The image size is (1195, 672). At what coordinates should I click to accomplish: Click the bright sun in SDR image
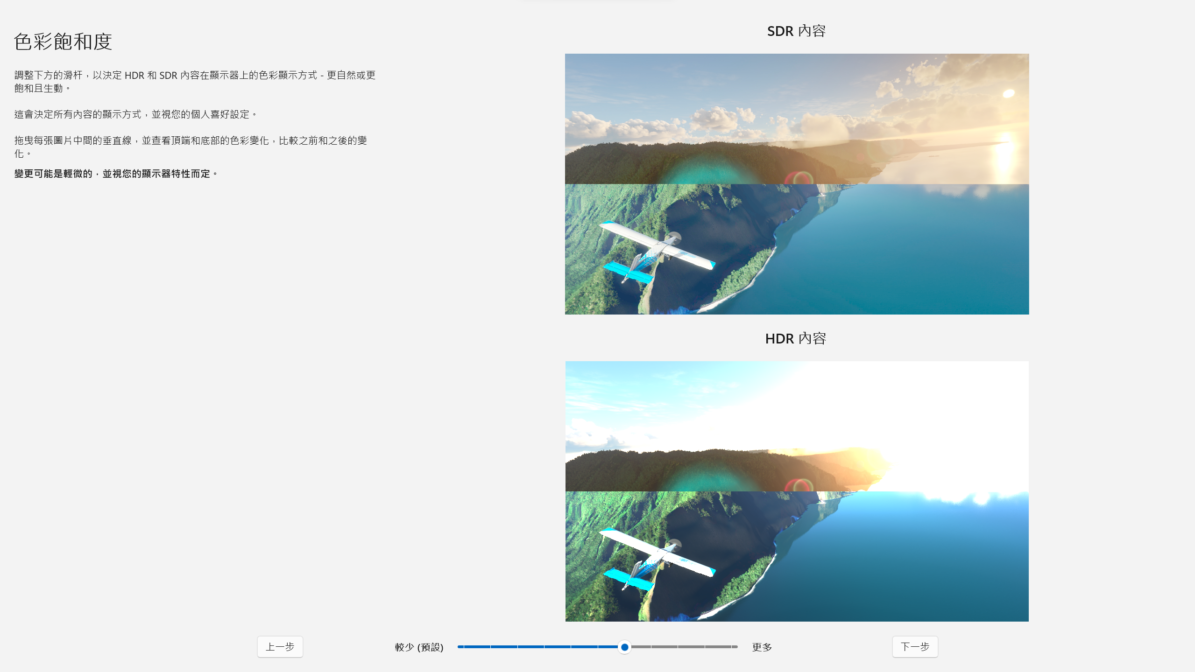point(1009,93)
